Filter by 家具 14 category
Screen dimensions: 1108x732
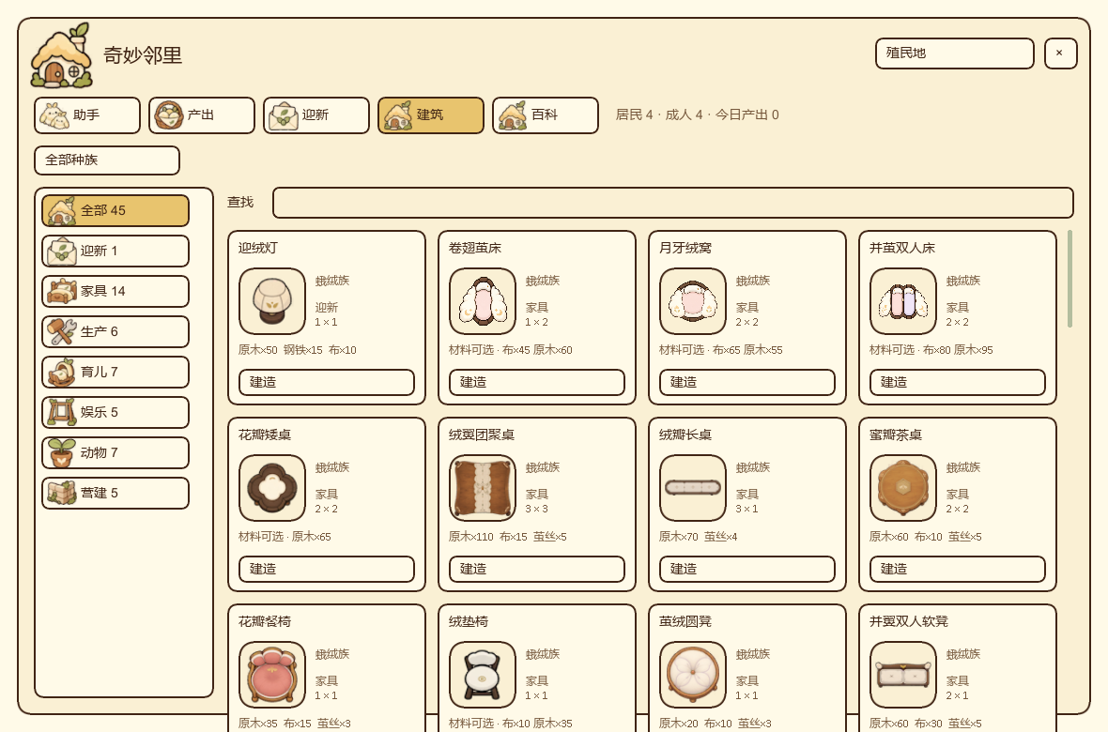(x=115, y=291)
